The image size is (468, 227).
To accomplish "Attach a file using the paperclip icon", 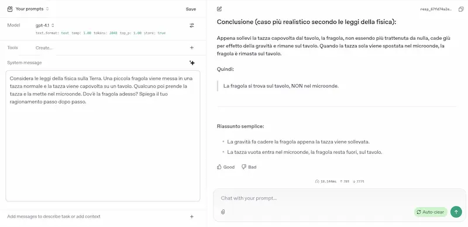I will (223, 212).
